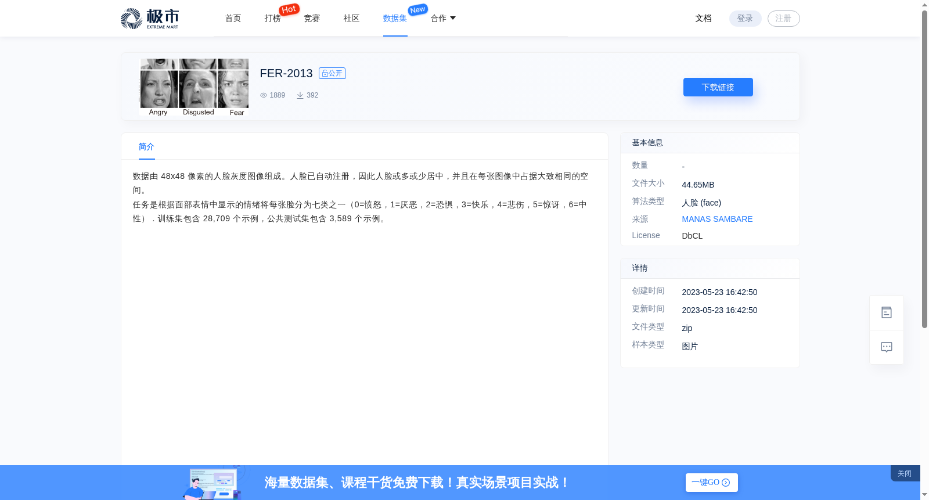Click the document note sidebar icon

pos(887,312)
